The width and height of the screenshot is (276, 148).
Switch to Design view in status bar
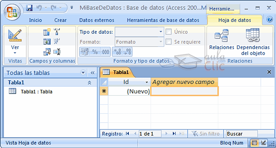pyautogui.click(x=264, y=143)
